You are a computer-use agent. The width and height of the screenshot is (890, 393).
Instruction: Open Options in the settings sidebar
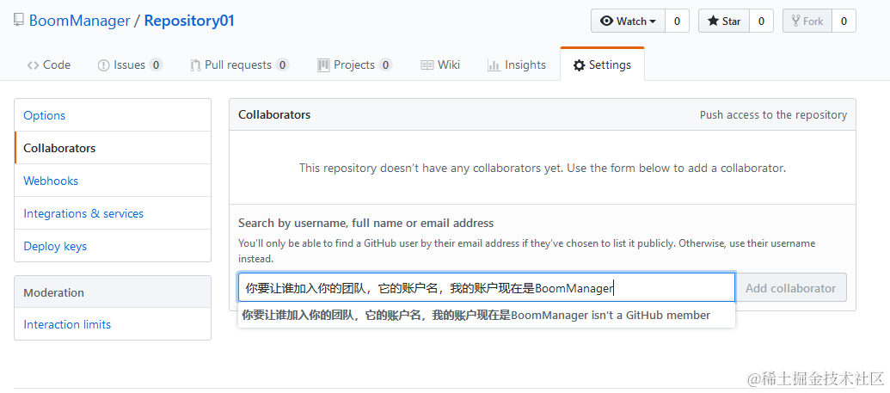tap(113, 115)
